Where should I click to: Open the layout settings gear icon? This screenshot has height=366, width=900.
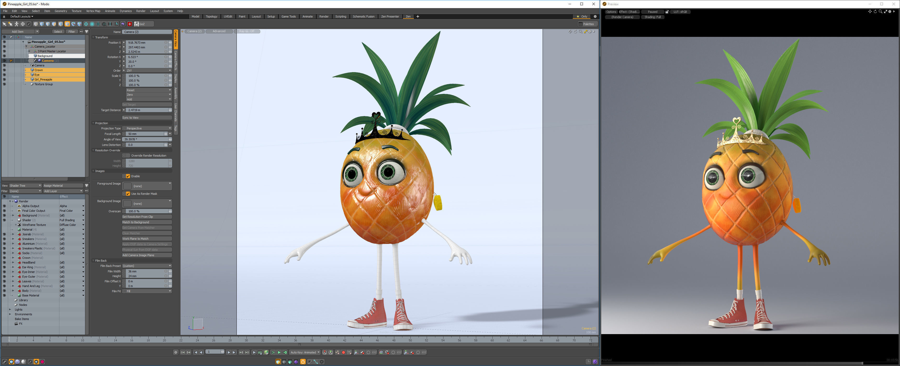[595, 16]
